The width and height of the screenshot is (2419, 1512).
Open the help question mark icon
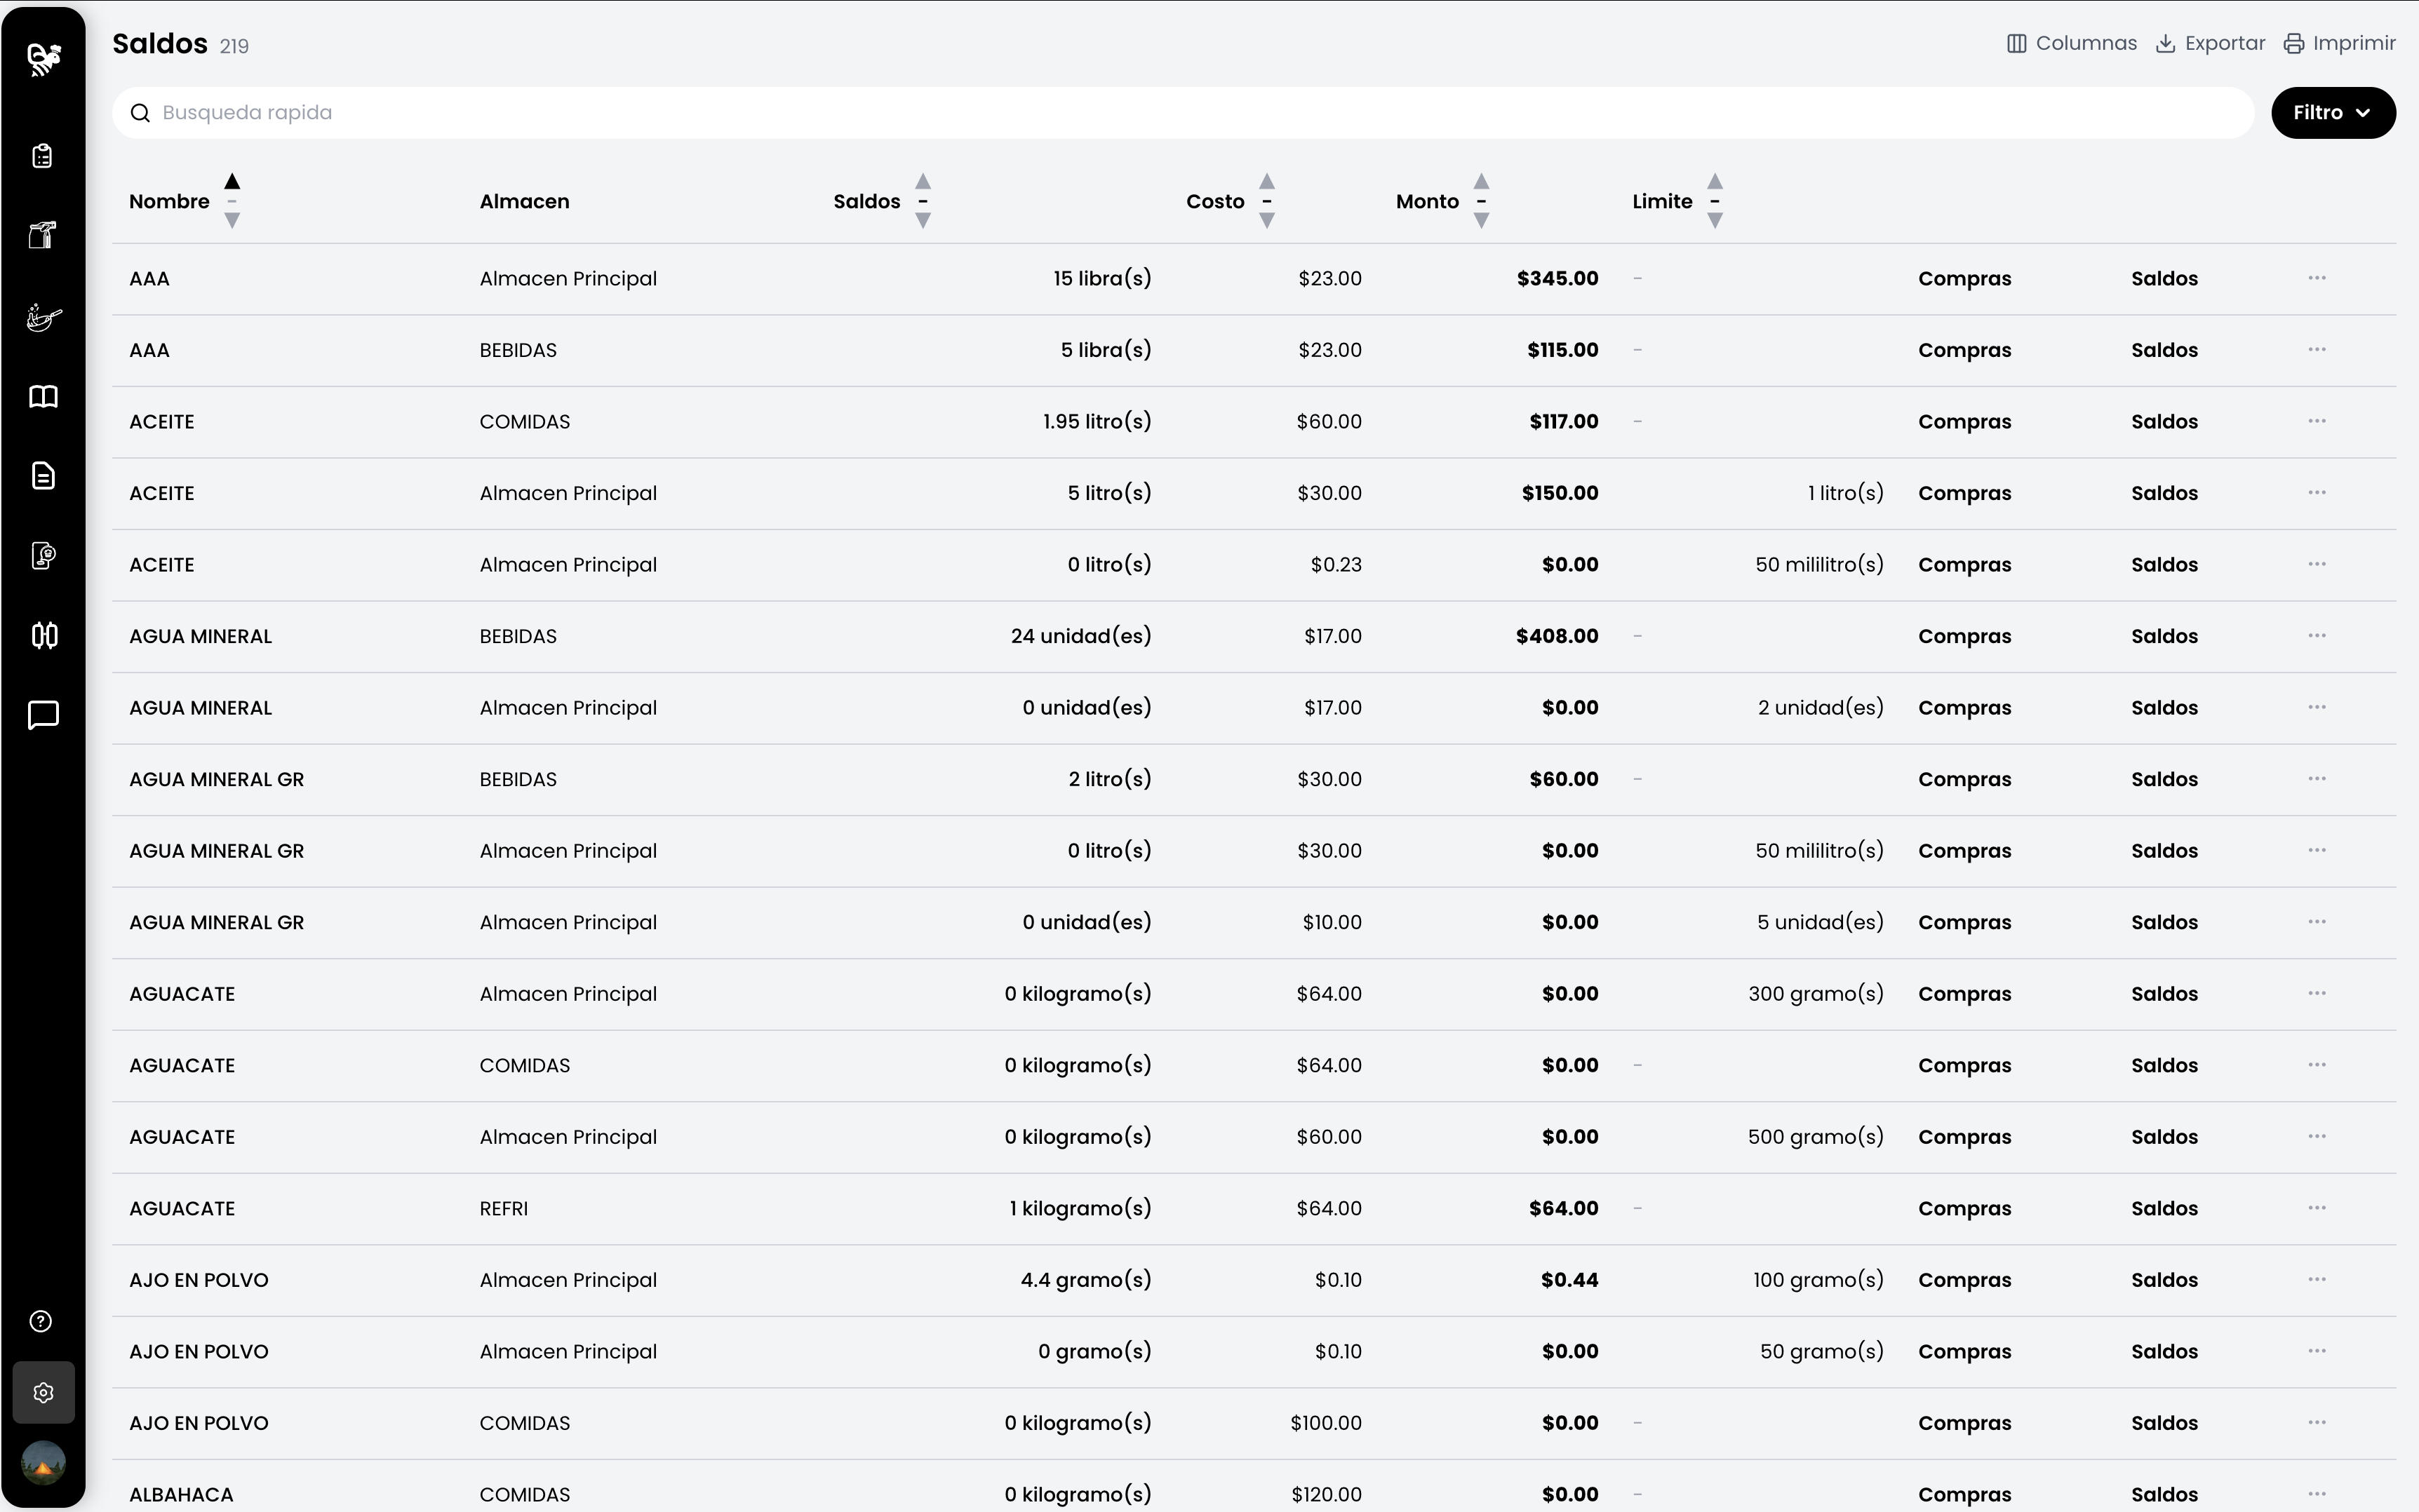pos(41,1321)
